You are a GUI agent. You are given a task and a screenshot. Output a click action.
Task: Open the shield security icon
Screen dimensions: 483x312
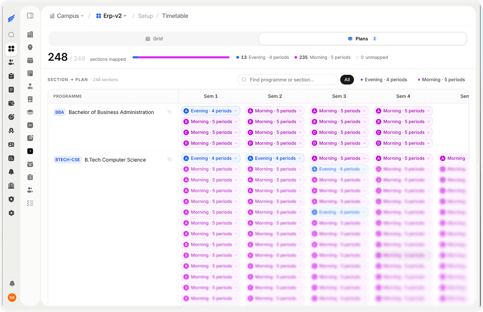coord(11,199)
